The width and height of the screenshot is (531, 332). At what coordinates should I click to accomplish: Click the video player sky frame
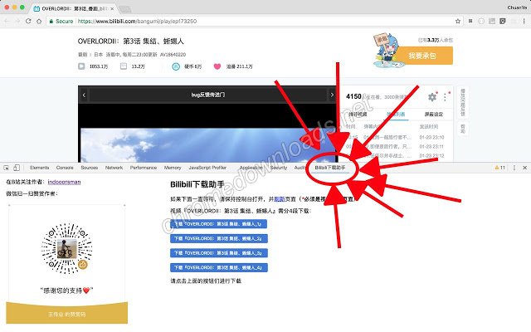tap(207, 145)
